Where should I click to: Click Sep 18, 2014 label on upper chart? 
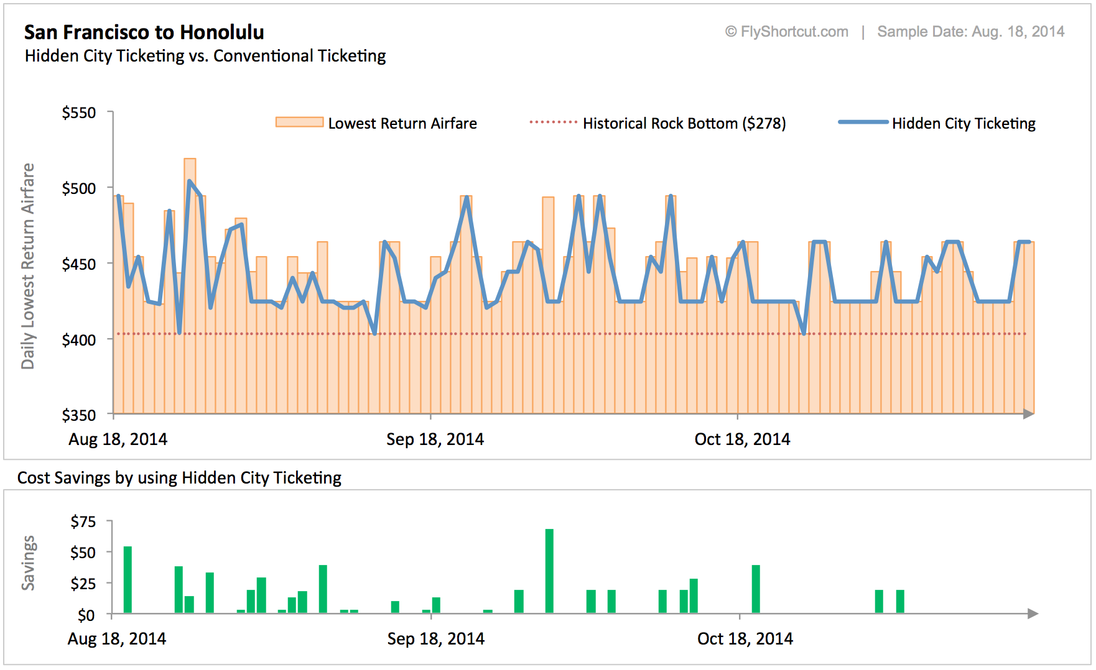click(x=435, y=439)
